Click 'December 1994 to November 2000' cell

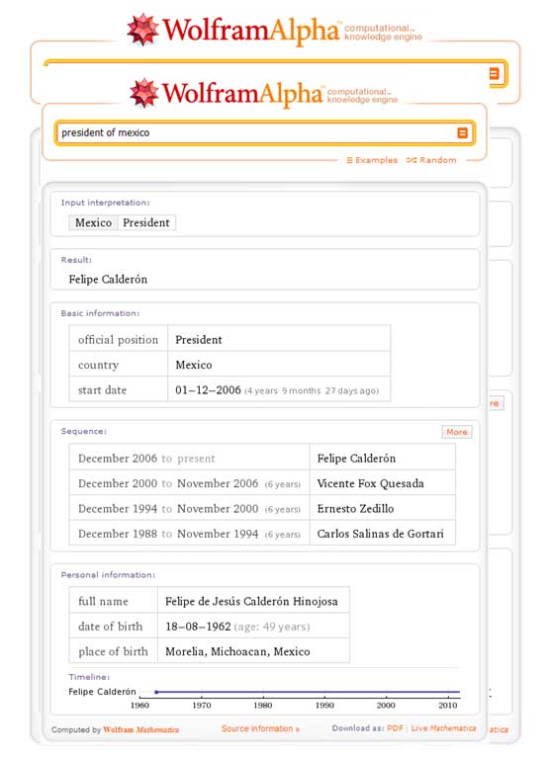[190, 508]
